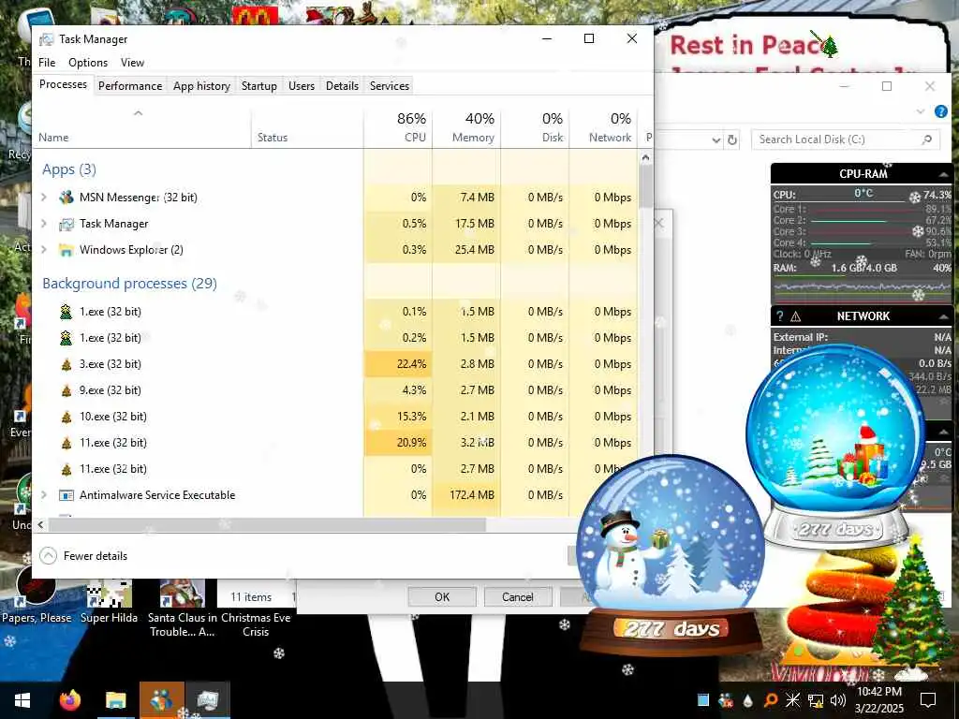Click the volume speaker tray icon
959x719 pixels.
coord(838,700)
